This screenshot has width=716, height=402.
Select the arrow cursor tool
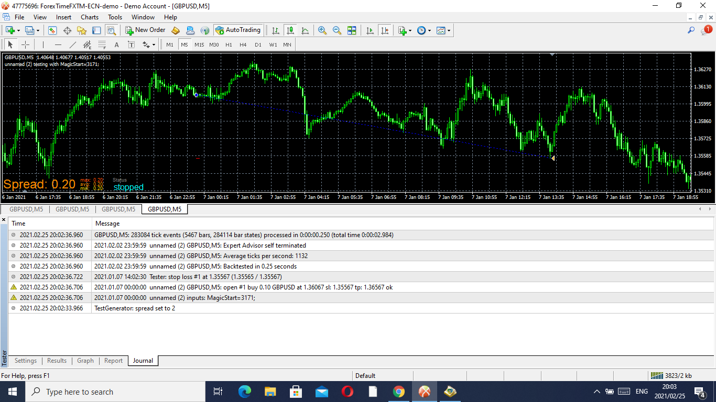[x=10, y=44]
